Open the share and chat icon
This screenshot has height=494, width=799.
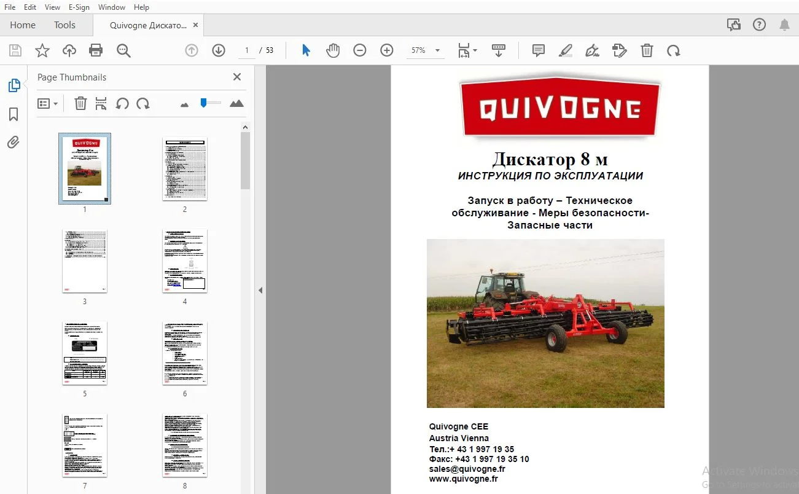[733, 25]
